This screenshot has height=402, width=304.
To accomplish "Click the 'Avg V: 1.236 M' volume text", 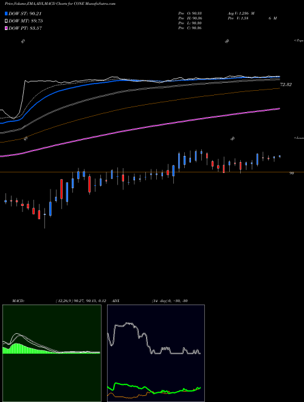I will click(x=241, y=13).
